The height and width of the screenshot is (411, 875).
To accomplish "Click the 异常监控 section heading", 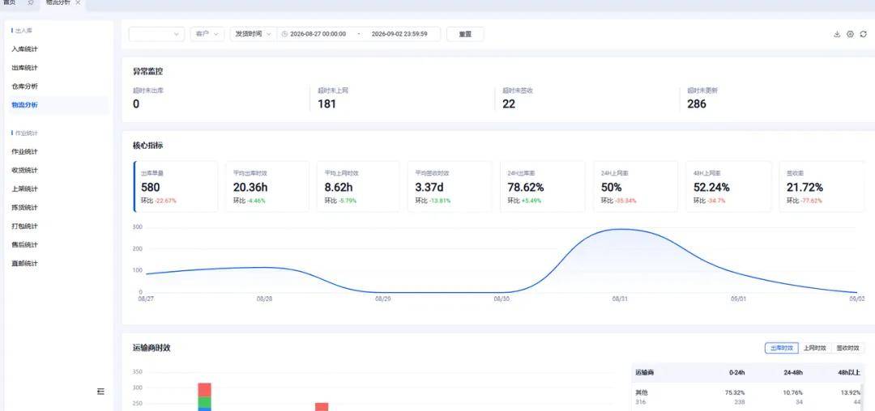I will [x=148, y=71].
